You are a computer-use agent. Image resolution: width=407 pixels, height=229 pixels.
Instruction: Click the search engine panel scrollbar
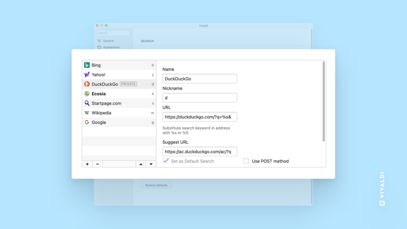pyautogui.click(x=324, y=101)
